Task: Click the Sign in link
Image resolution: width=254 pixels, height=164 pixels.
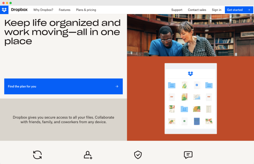Action: pyautogui.click(x=216, y=10)
